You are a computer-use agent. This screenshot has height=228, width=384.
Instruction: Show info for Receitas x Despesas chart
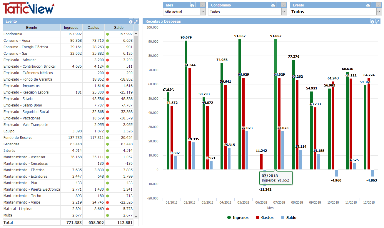pyautogui.click(x=373, y=21)
